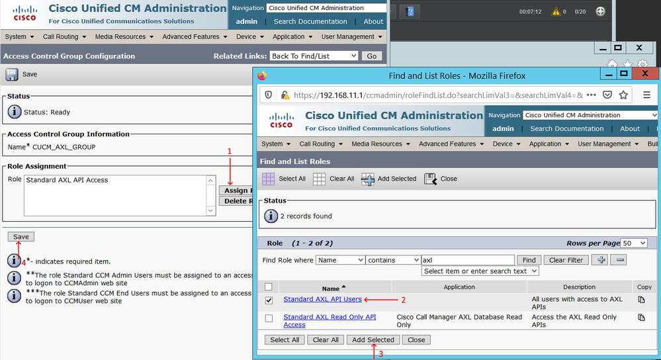
Task: Open Call Routing menu in Firefox window
Action: (321, 144)
